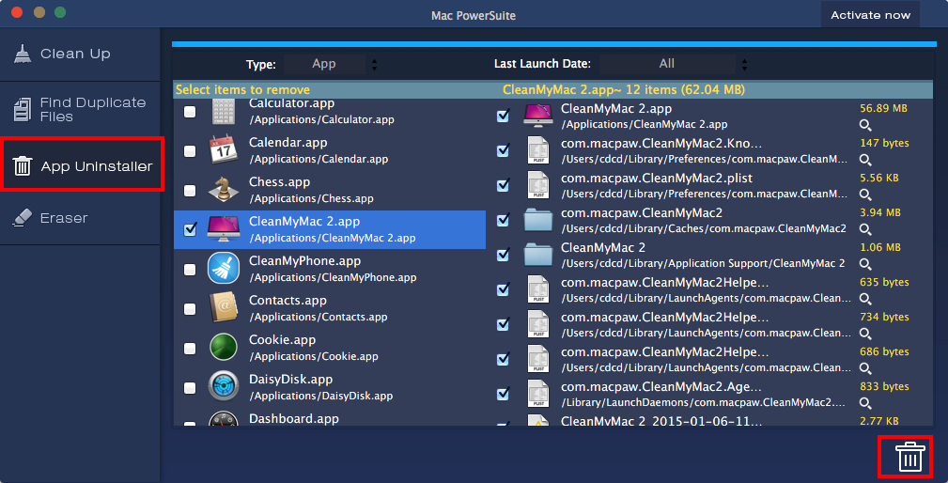Screen dimensions: 948x483
Task: Uncheck the 833 bytes LaunchDaemons item checkbox
Action: coord(503,394)
